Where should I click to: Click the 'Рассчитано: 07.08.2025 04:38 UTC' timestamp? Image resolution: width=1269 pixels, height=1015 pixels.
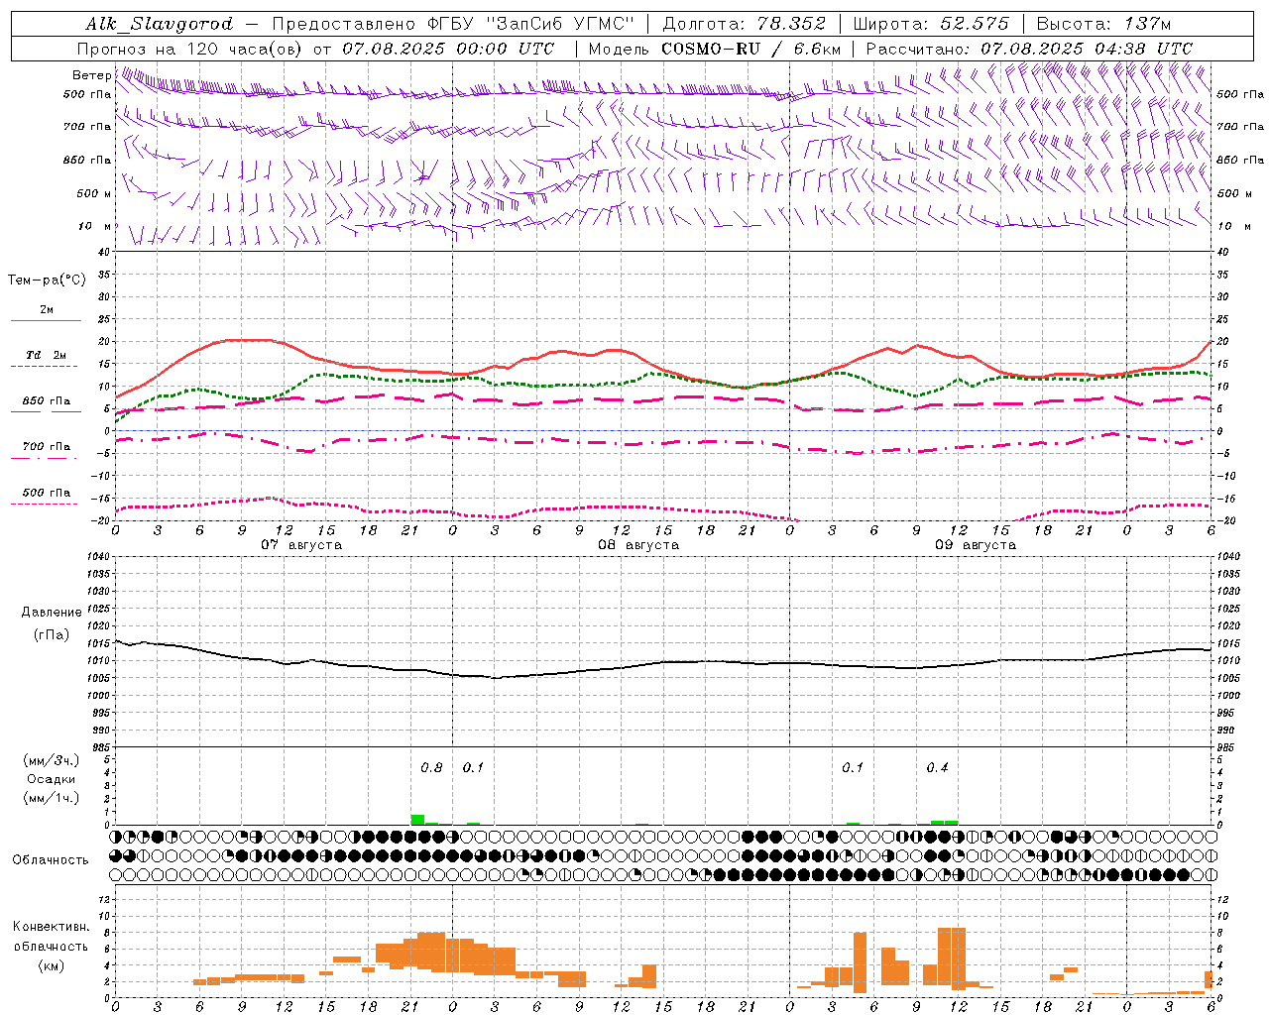pyautogui.click(x=1029, y=49)
